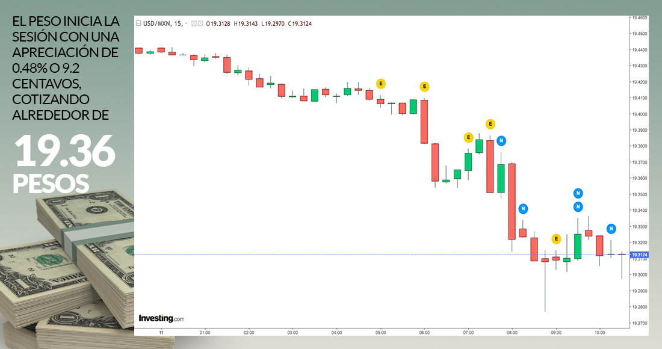
Task: Open the blue N news marker near 07:45
Action: 501,141
